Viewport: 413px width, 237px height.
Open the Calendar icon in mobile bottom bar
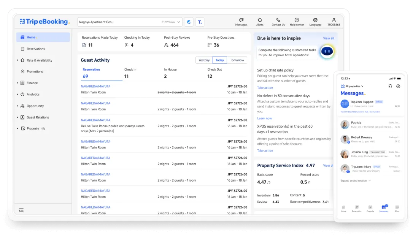(370, 207)
